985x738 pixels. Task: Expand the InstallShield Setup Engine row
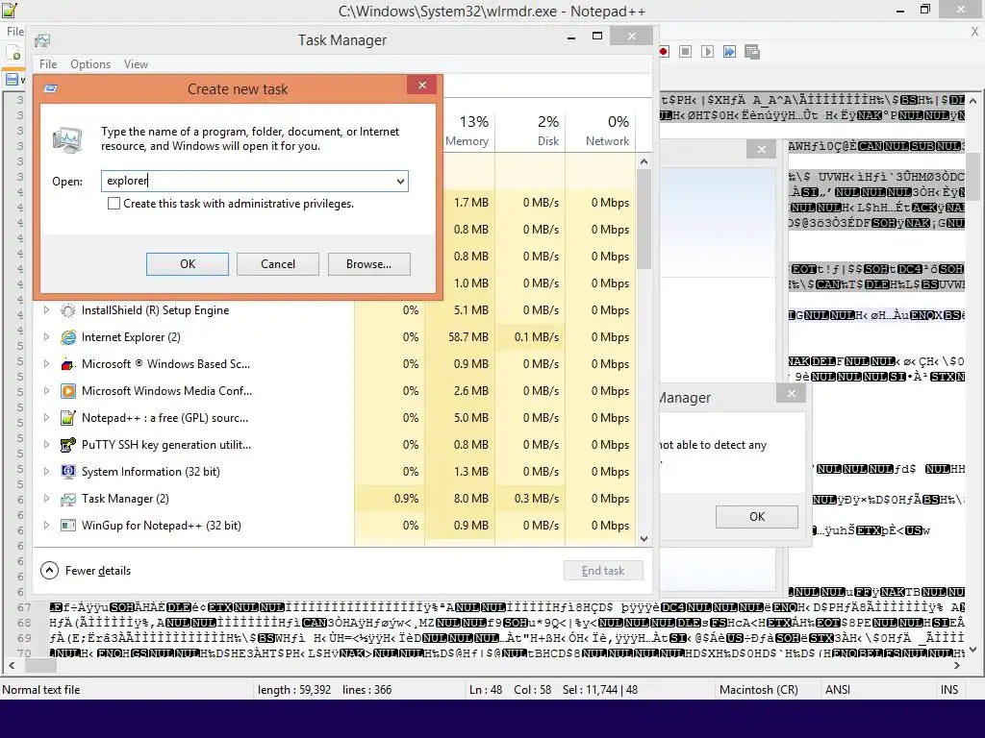pyautogui.click(x=46, y=310)
